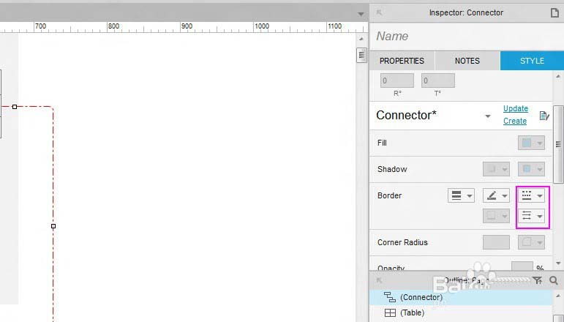Viewport: 564px width, 322px height.
Task: Switch to the NOTES tab
Action: (467, 61)
